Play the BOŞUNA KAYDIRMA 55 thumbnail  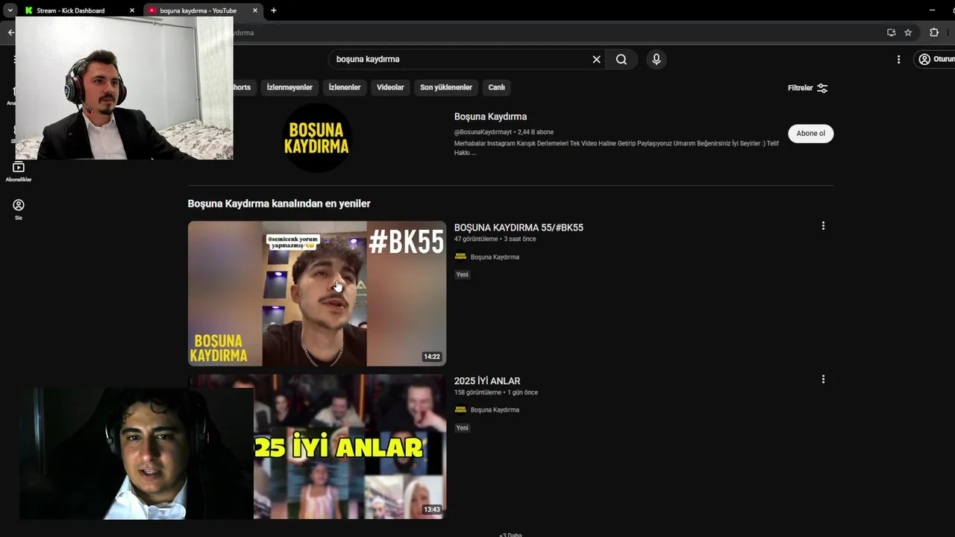pyautogui.click(x=317, y=293)
